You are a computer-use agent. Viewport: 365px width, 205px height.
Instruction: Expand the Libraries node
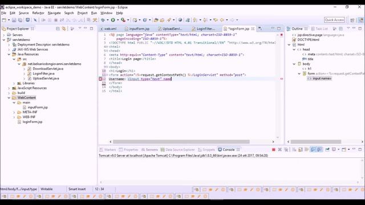[14, 83]
